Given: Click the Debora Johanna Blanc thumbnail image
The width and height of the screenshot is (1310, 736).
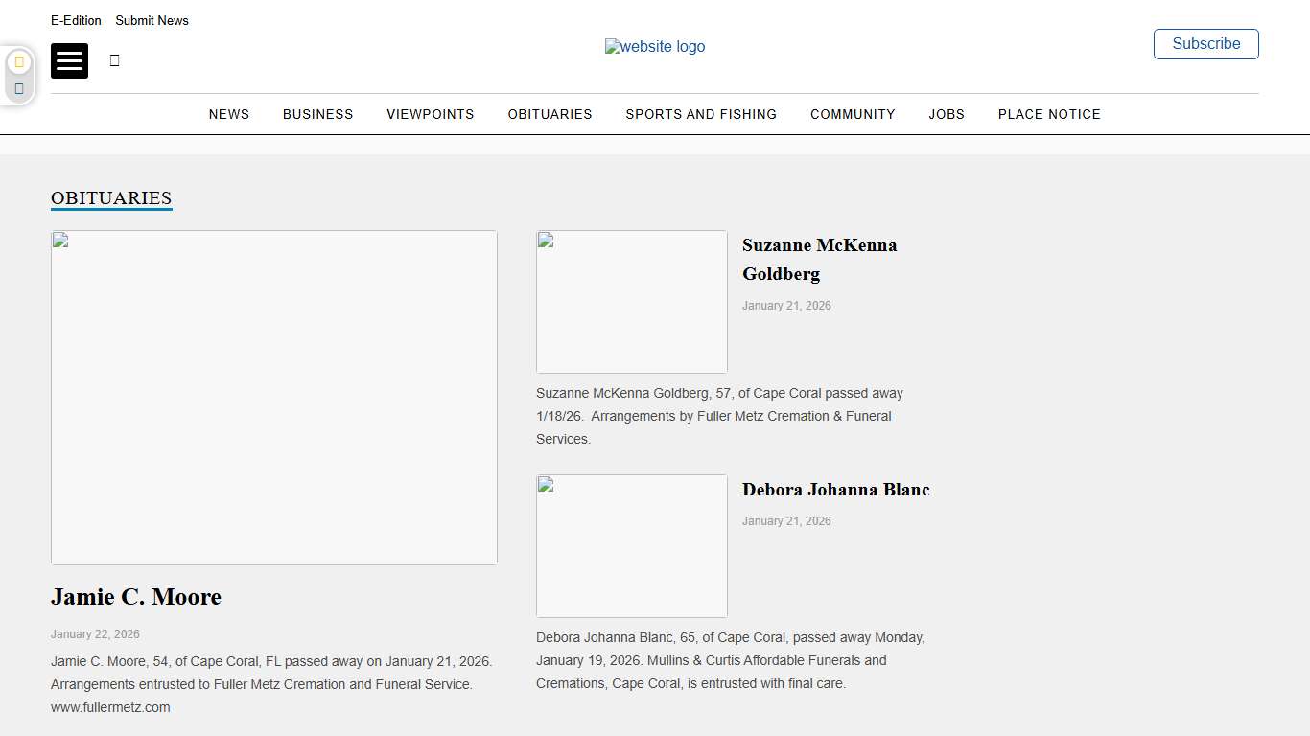Looking at the screenshot, I should 632,545.
